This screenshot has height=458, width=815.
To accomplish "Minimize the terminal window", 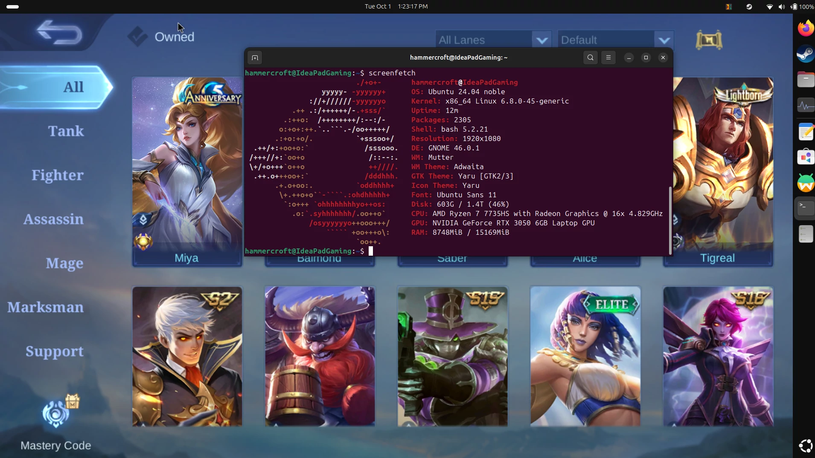I will [x=629, y=58].
